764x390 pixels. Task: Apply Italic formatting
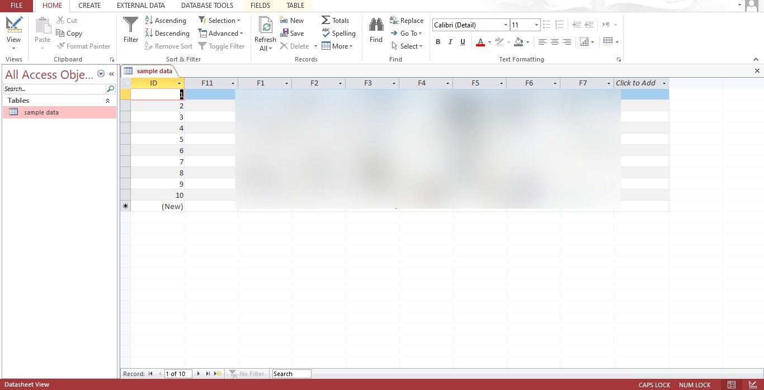coord(450,42)
